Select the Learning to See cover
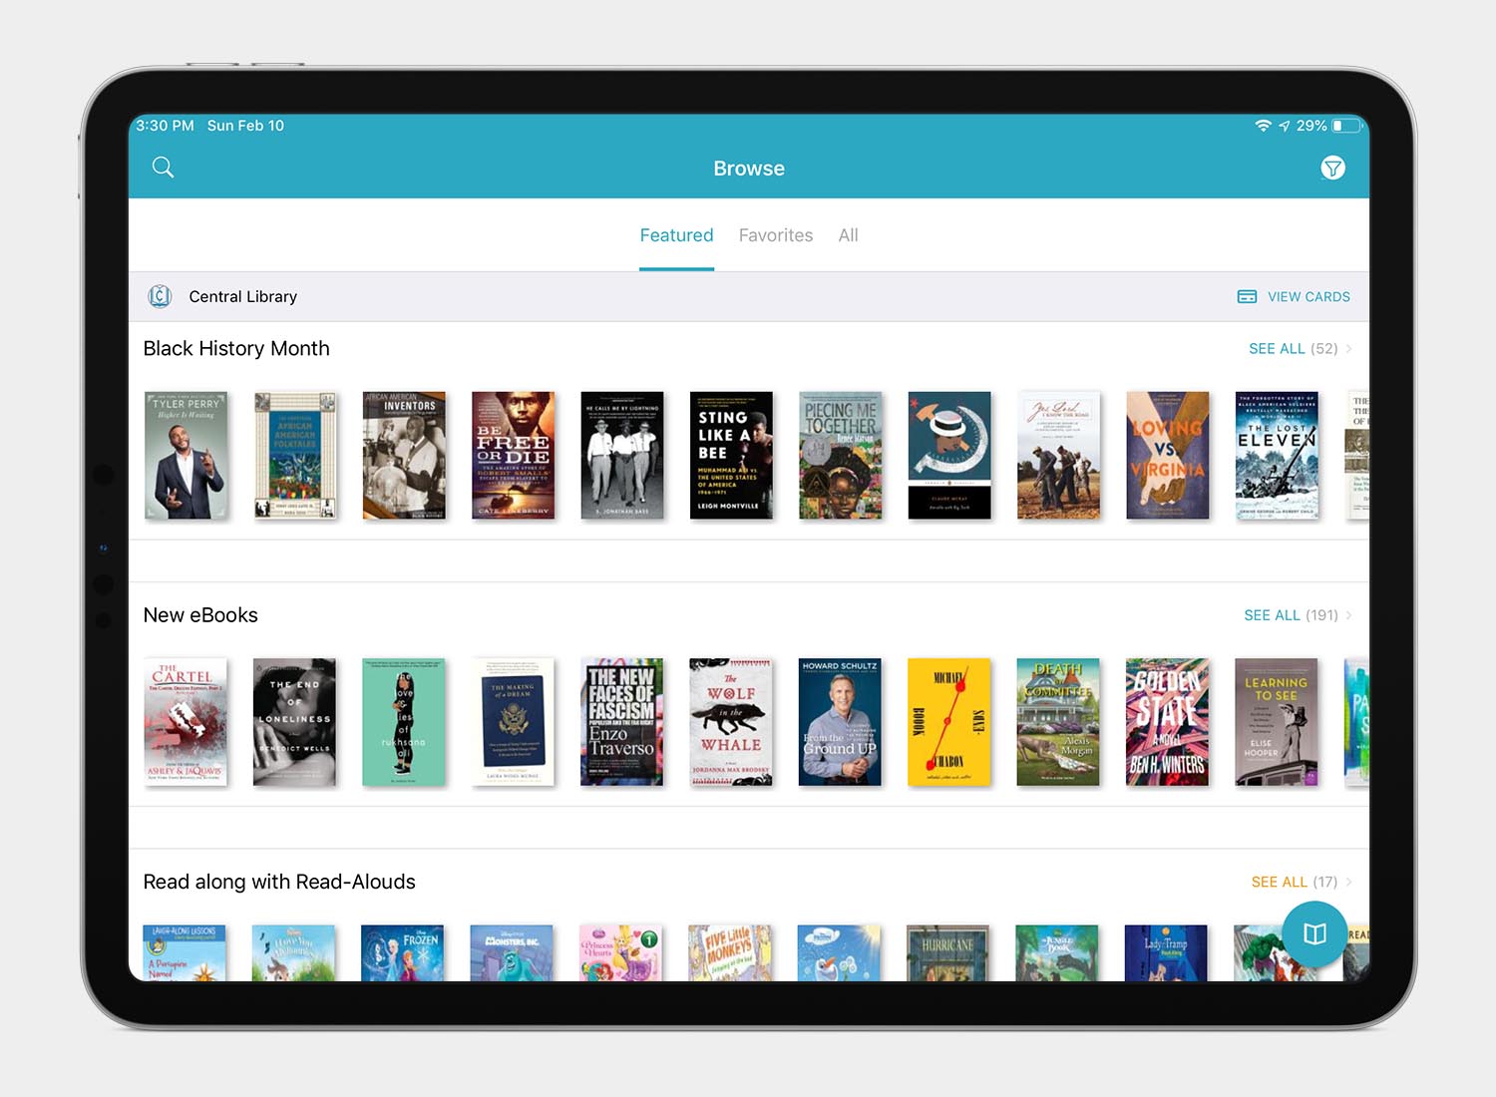The height and width of the screenshot is (1097, 1496). [x=1277, y=722]
